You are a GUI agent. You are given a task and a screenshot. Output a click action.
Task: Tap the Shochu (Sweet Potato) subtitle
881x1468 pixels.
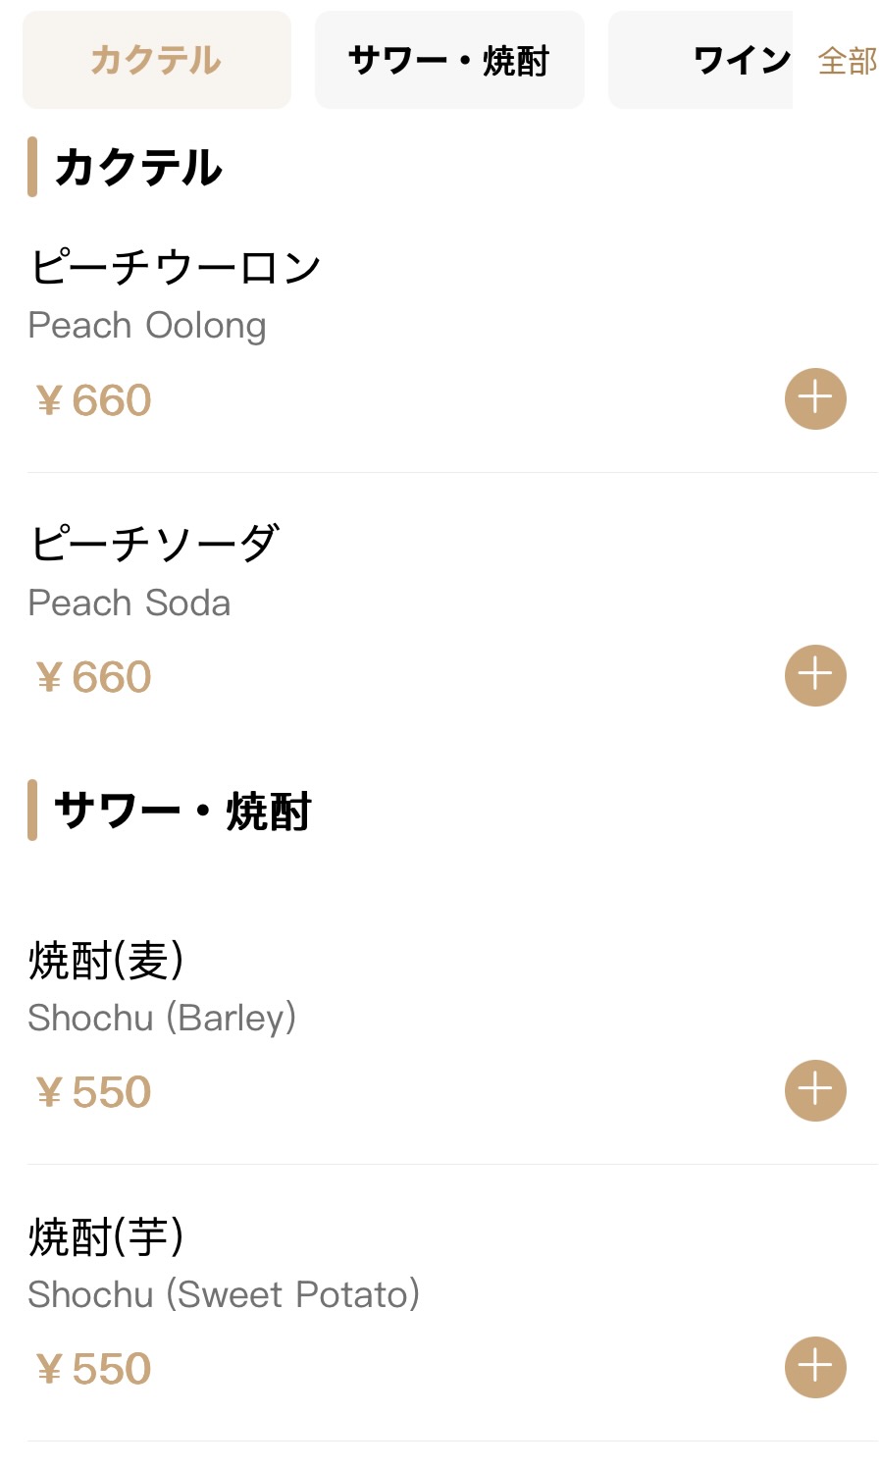[224, 1294]
